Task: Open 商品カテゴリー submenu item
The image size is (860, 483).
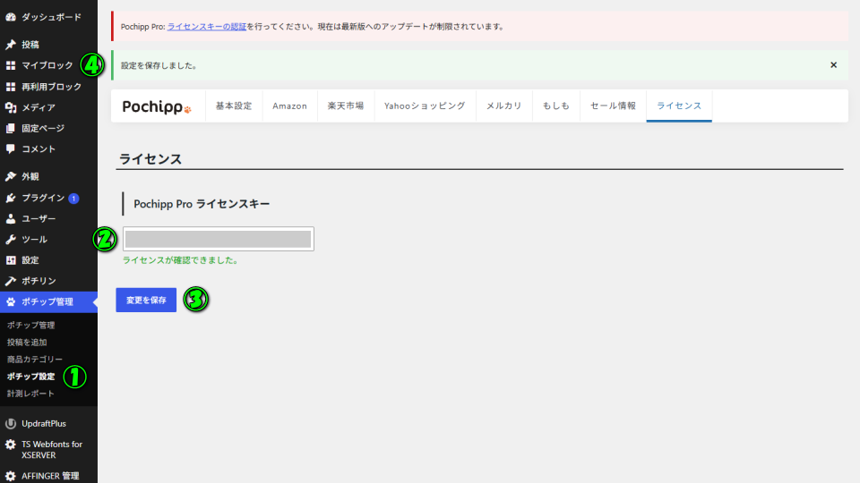Action: (x=35, y=360)
